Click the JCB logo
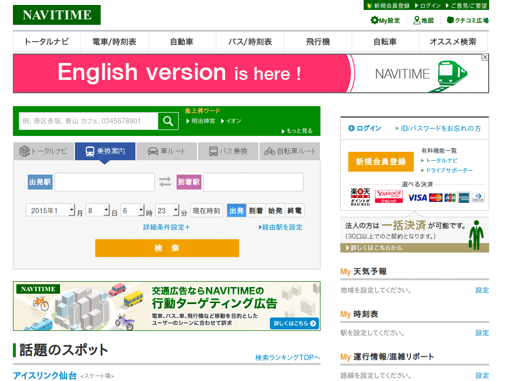 pyautogui.click(x=450, y=197)
